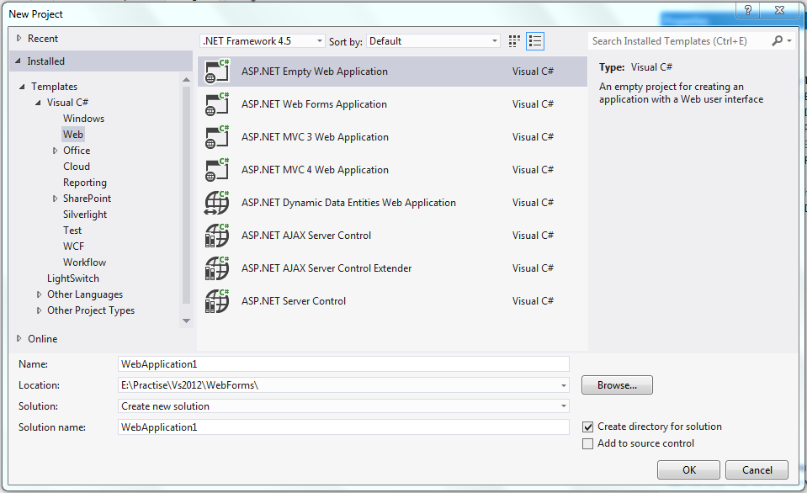
Task: Expand the Recent section
Action: click(19, 38)
